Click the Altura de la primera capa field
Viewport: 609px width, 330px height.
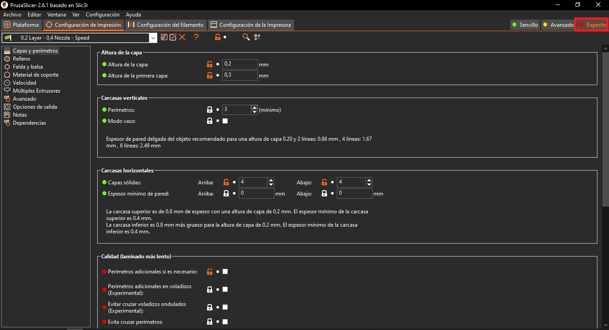[x=240, y=75]
